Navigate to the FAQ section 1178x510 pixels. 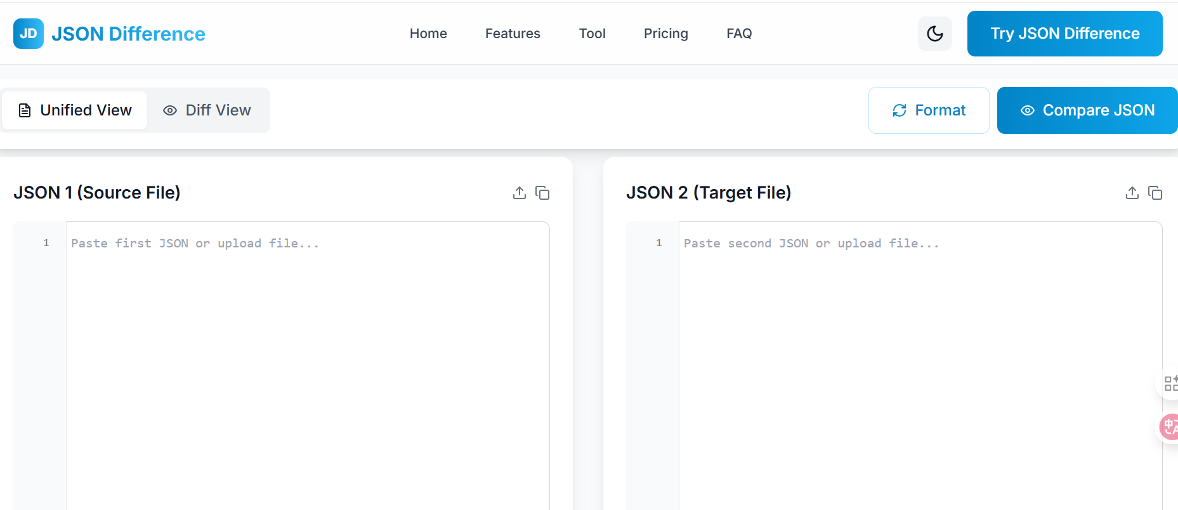pyautogui.click(x=739, y=34)
